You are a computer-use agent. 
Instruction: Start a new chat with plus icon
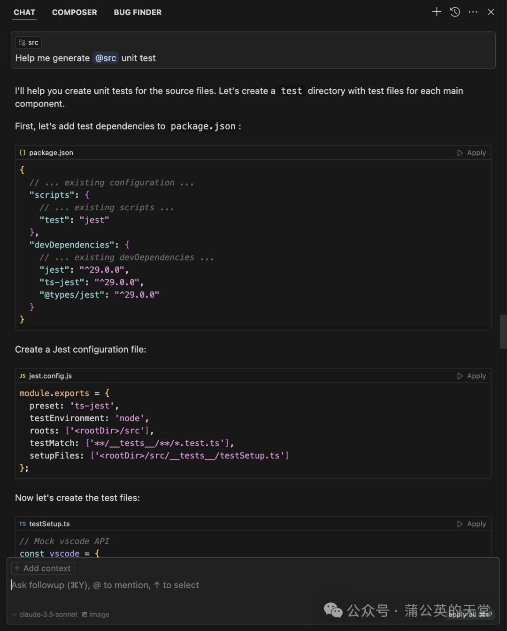click(x=437, y=12)
